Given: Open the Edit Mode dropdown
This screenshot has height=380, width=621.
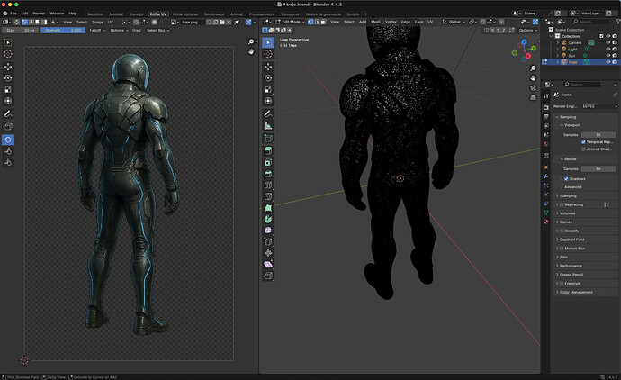Looking at the screenshot, I should (x=291, y=22).
